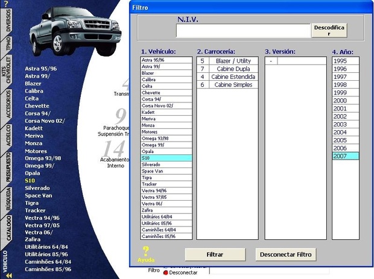The image size is (374, 279).
Task: Click the Desconectar Filtro button
Action: coord(286,254)
